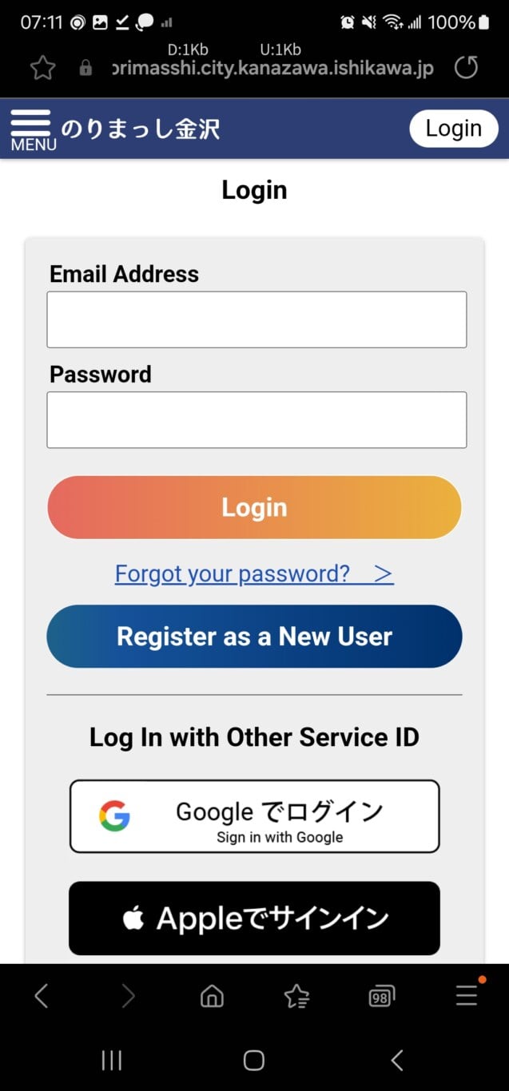509x1091 pixels.
Task: Tap the のりまっし金沢 site title
Action: [141, 129]
